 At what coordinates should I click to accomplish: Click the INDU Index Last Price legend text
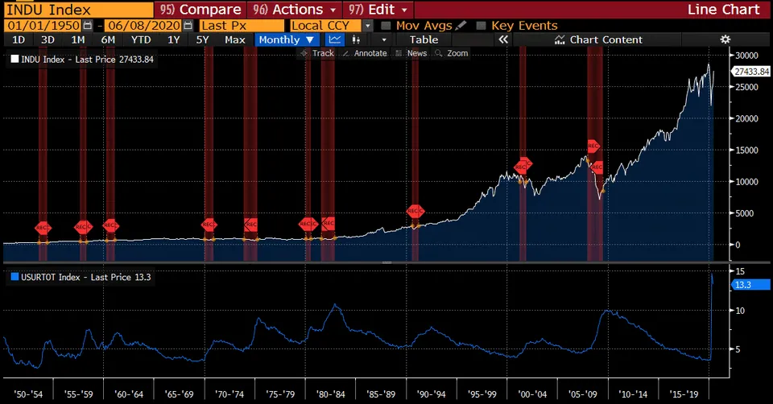click(87, 59)
